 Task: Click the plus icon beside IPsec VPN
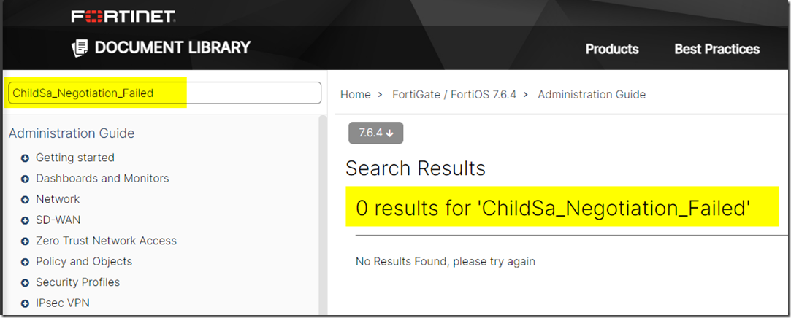25,303
